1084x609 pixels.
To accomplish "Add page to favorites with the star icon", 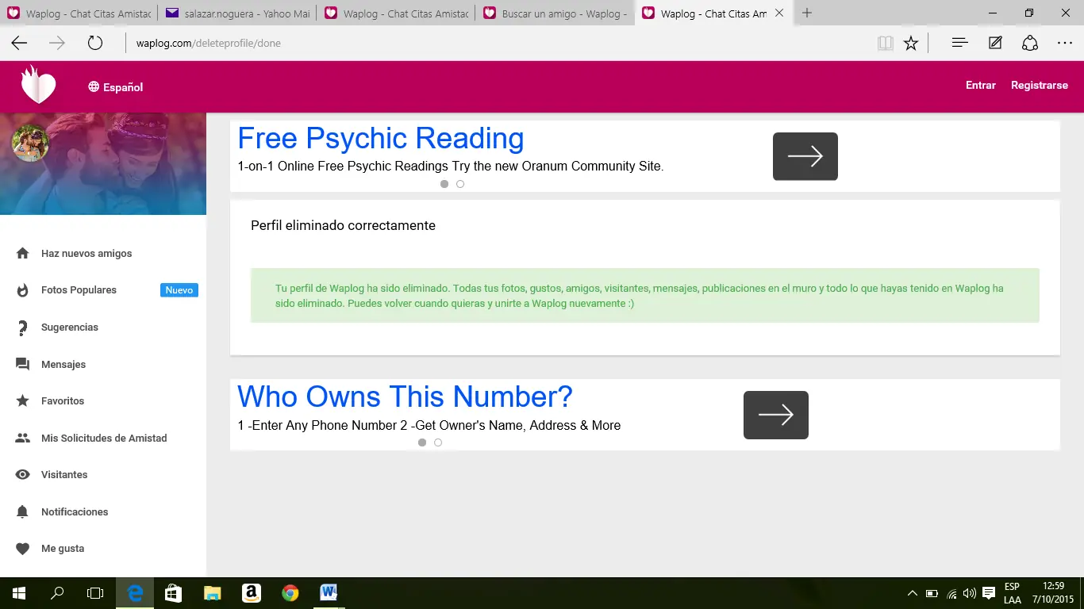I will click(x=911, y=44).
